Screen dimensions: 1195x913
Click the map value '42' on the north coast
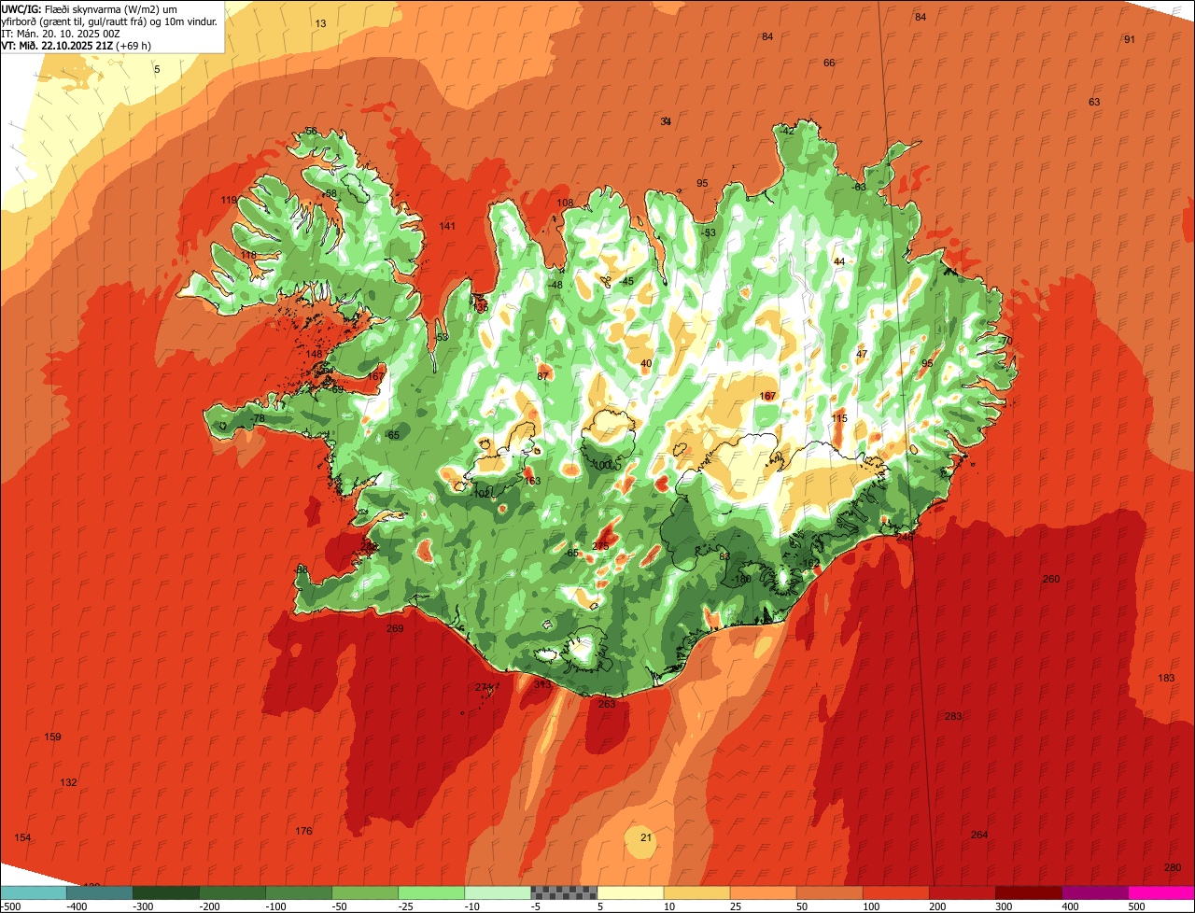click(789, 132)
